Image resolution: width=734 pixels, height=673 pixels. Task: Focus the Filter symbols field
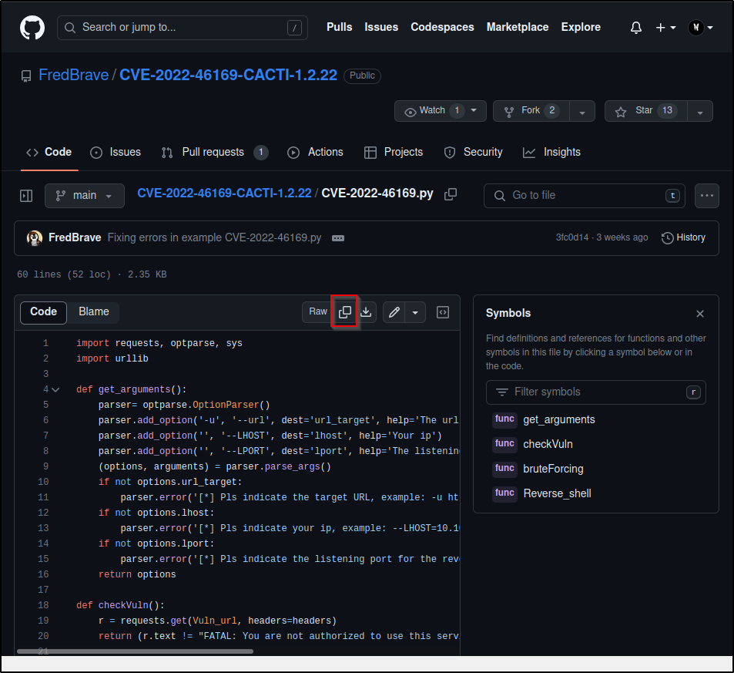(x=596, y=392)
